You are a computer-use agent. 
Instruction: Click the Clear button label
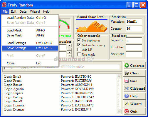tap(134, 73)
